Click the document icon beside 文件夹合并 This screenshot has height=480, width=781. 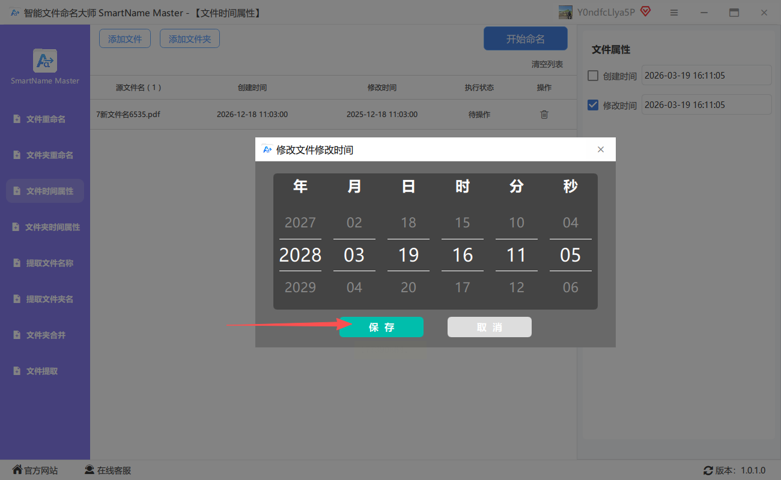tap(17, 335)
